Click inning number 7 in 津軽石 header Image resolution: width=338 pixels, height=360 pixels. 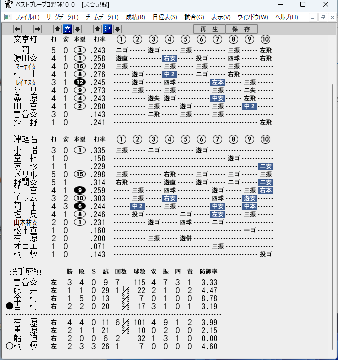click(217, 139)
